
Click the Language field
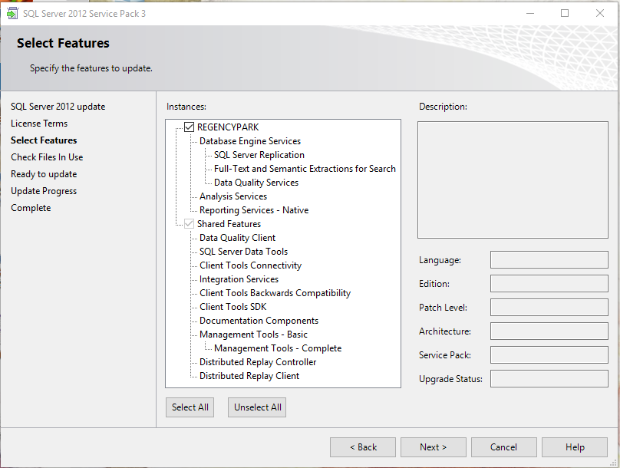coord(549,259)
